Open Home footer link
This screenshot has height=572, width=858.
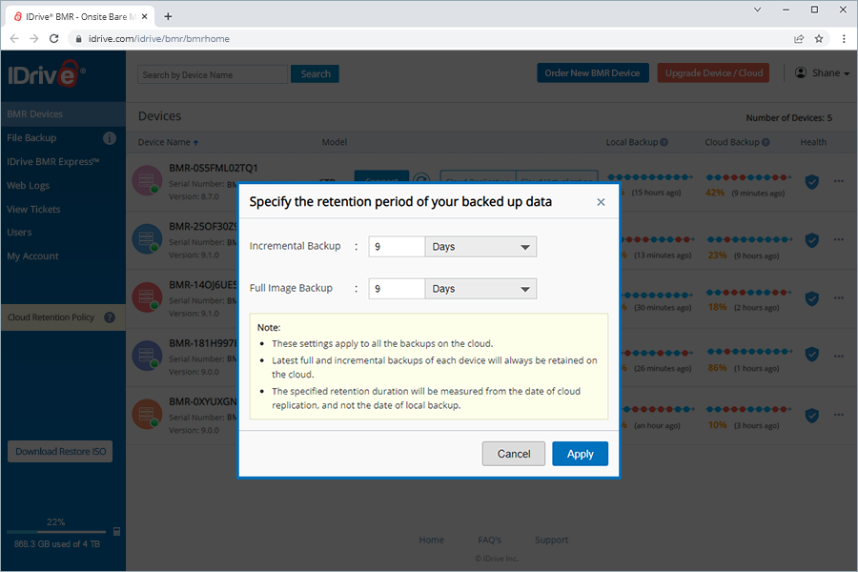(431, 540)
